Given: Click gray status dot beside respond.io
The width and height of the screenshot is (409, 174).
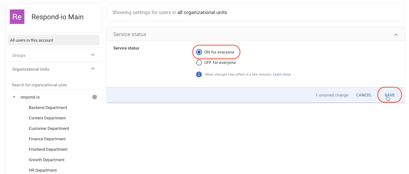Looking at the screenshot, I should point(95,97).
